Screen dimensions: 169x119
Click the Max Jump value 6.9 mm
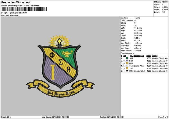coord(137,48)
